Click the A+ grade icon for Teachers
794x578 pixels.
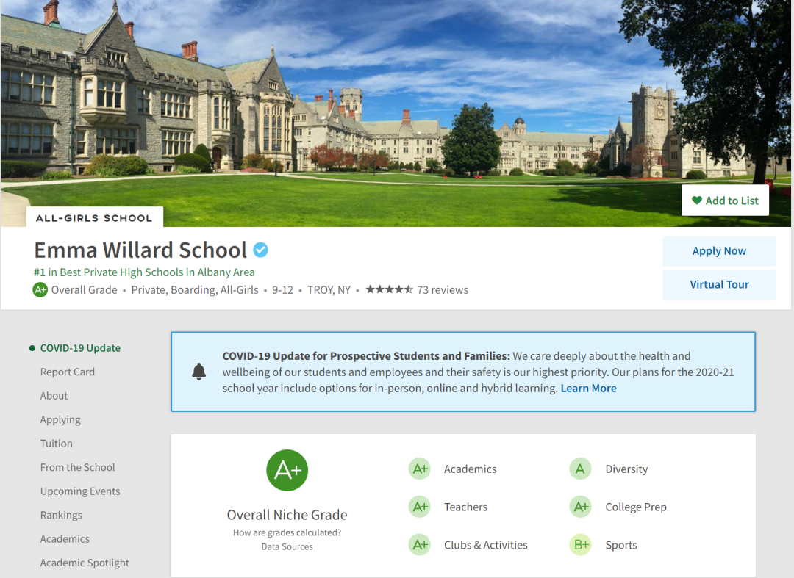point(420,507)
